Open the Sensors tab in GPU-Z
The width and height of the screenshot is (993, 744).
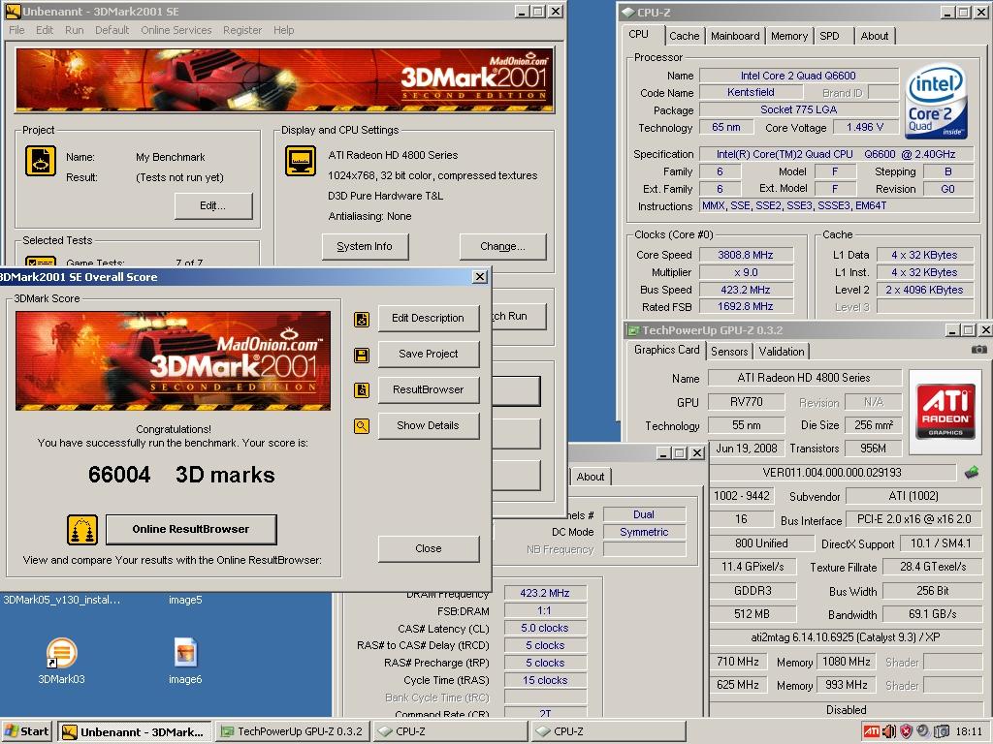(729, 351)
